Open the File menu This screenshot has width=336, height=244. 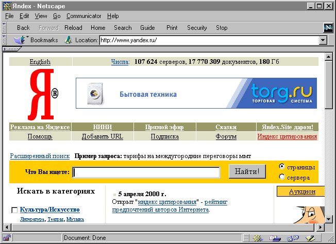9,16
